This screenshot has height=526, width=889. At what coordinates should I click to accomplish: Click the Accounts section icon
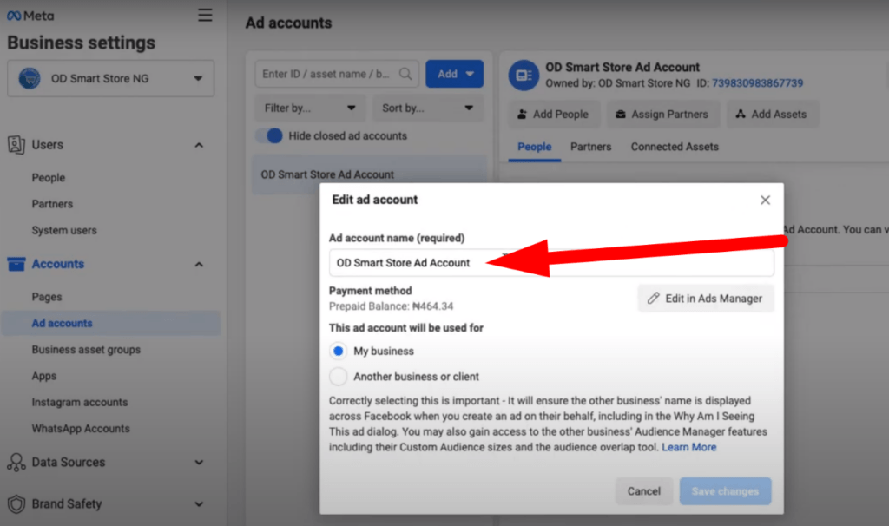pos(16,264)
